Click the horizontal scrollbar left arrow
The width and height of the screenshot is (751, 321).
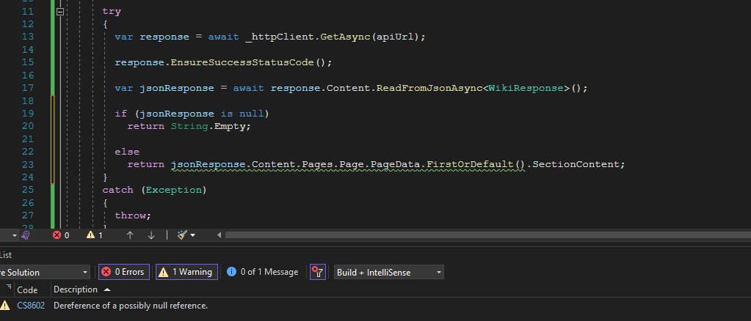click(x=220, y=235)
